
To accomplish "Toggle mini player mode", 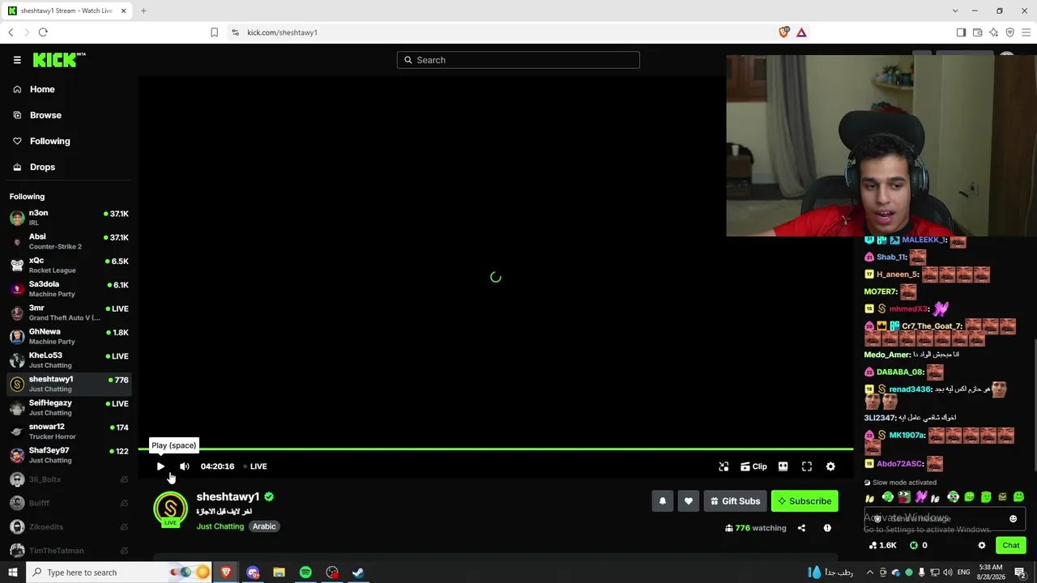I will click(x=723, y=466).
